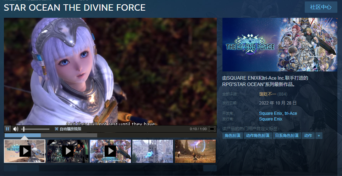
Task: Click the 褒贬不一 review summary
Action: [267, 94]
